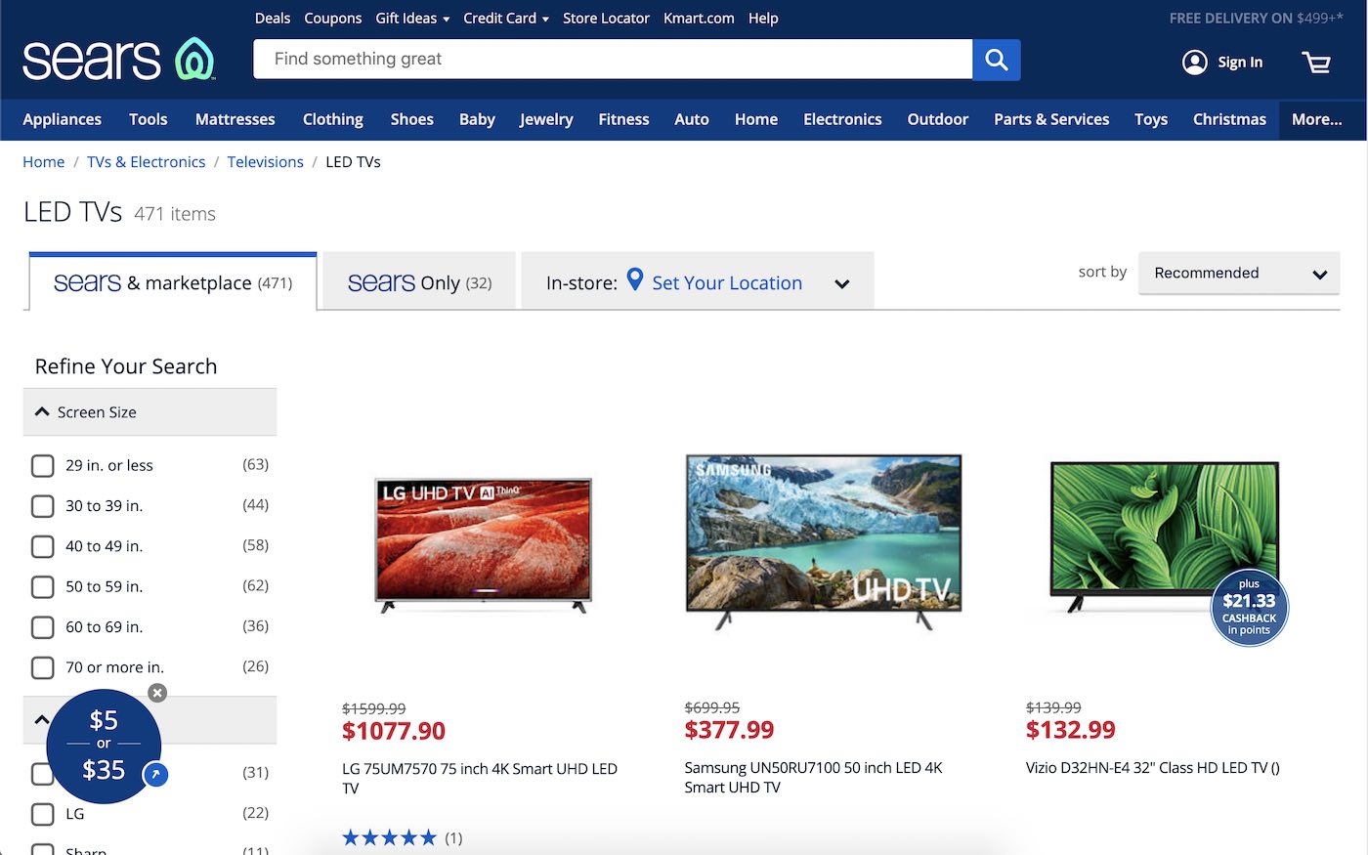Click the magnifying glass search button

coord(996,60)
